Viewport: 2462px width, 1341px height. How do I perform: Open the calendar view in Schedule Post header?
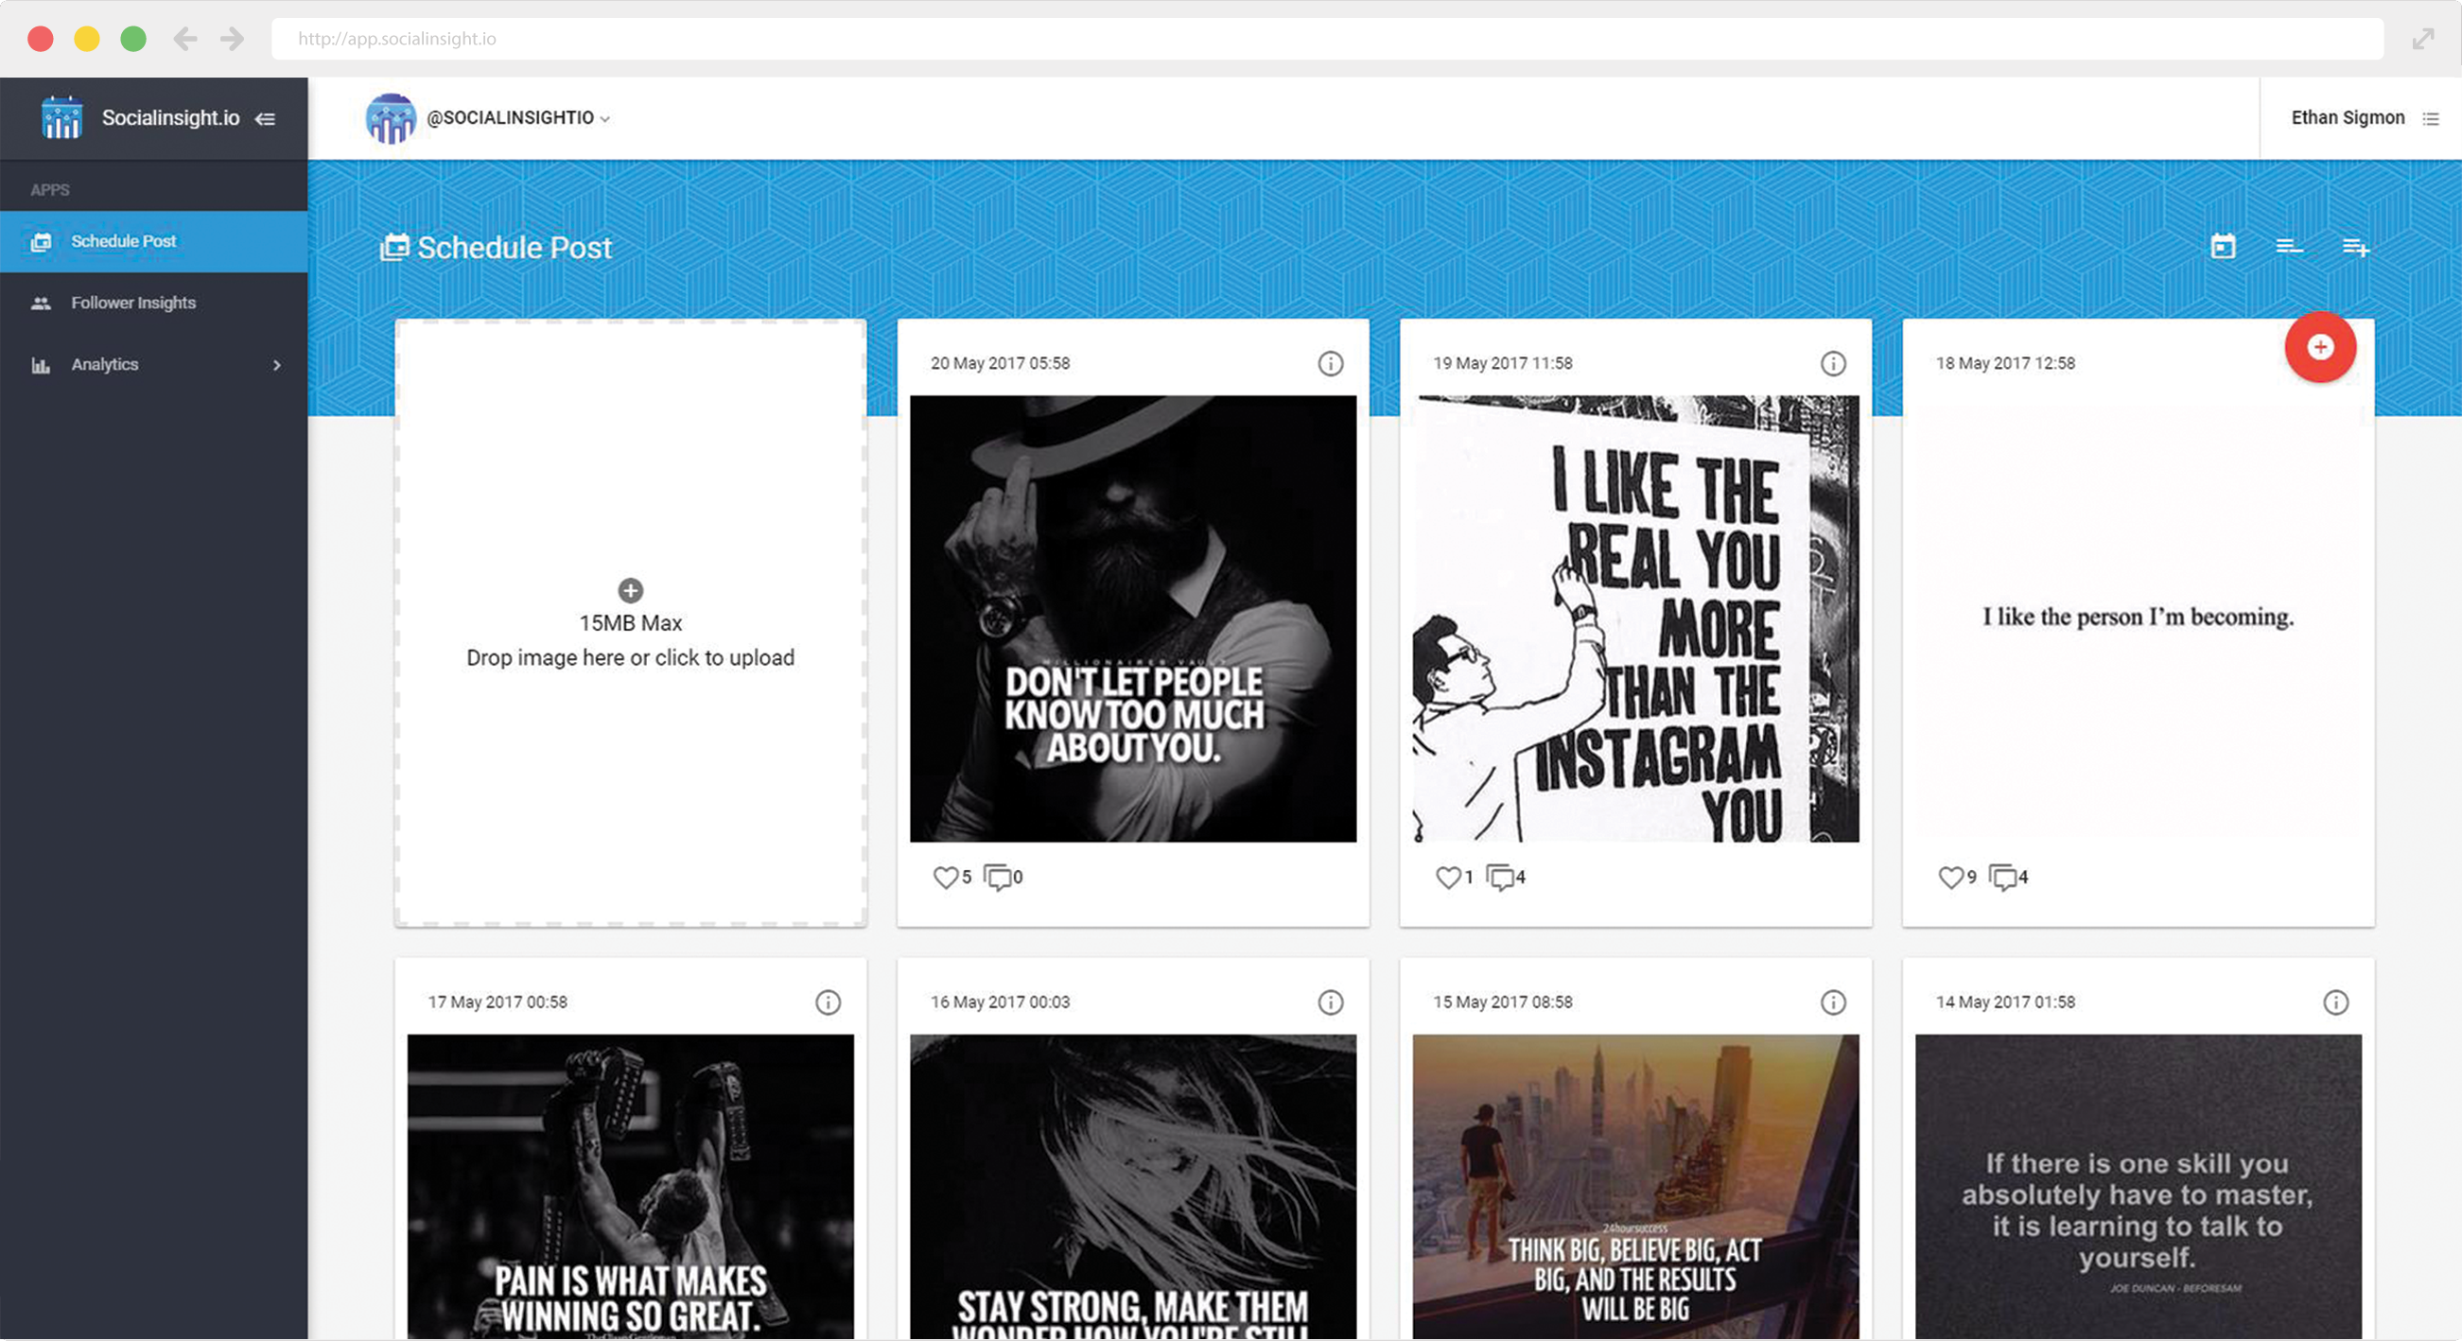[x=2223, y=247]
